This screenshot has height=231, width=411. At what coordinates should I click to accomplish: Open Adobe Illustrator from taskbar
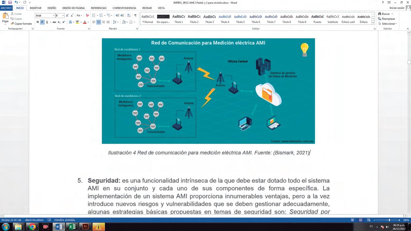pos(85,227)
